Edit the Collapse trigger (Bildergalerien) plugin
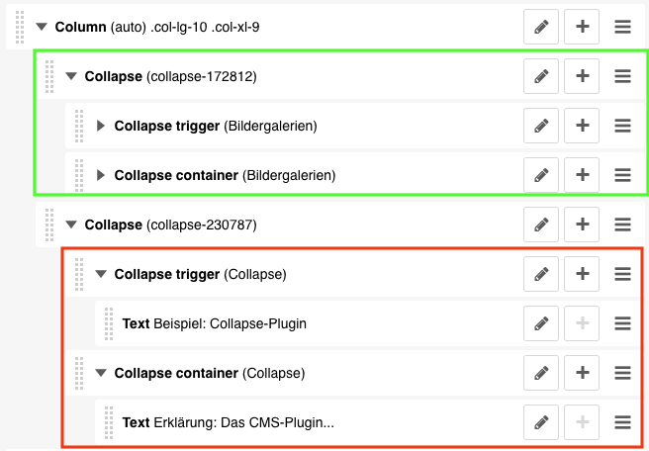The height and width of the screenshot is (451, 649). coord(541,126)
